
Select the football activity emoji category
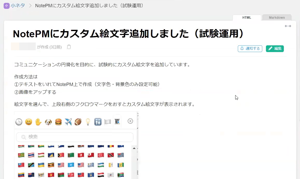pos(78,122)
